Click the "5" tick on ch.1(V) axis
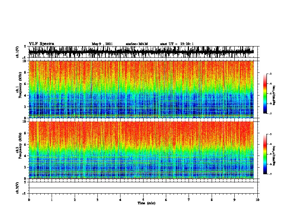This screenshot has width=290, height=224. pyautogui.click(x=25, y=46)
